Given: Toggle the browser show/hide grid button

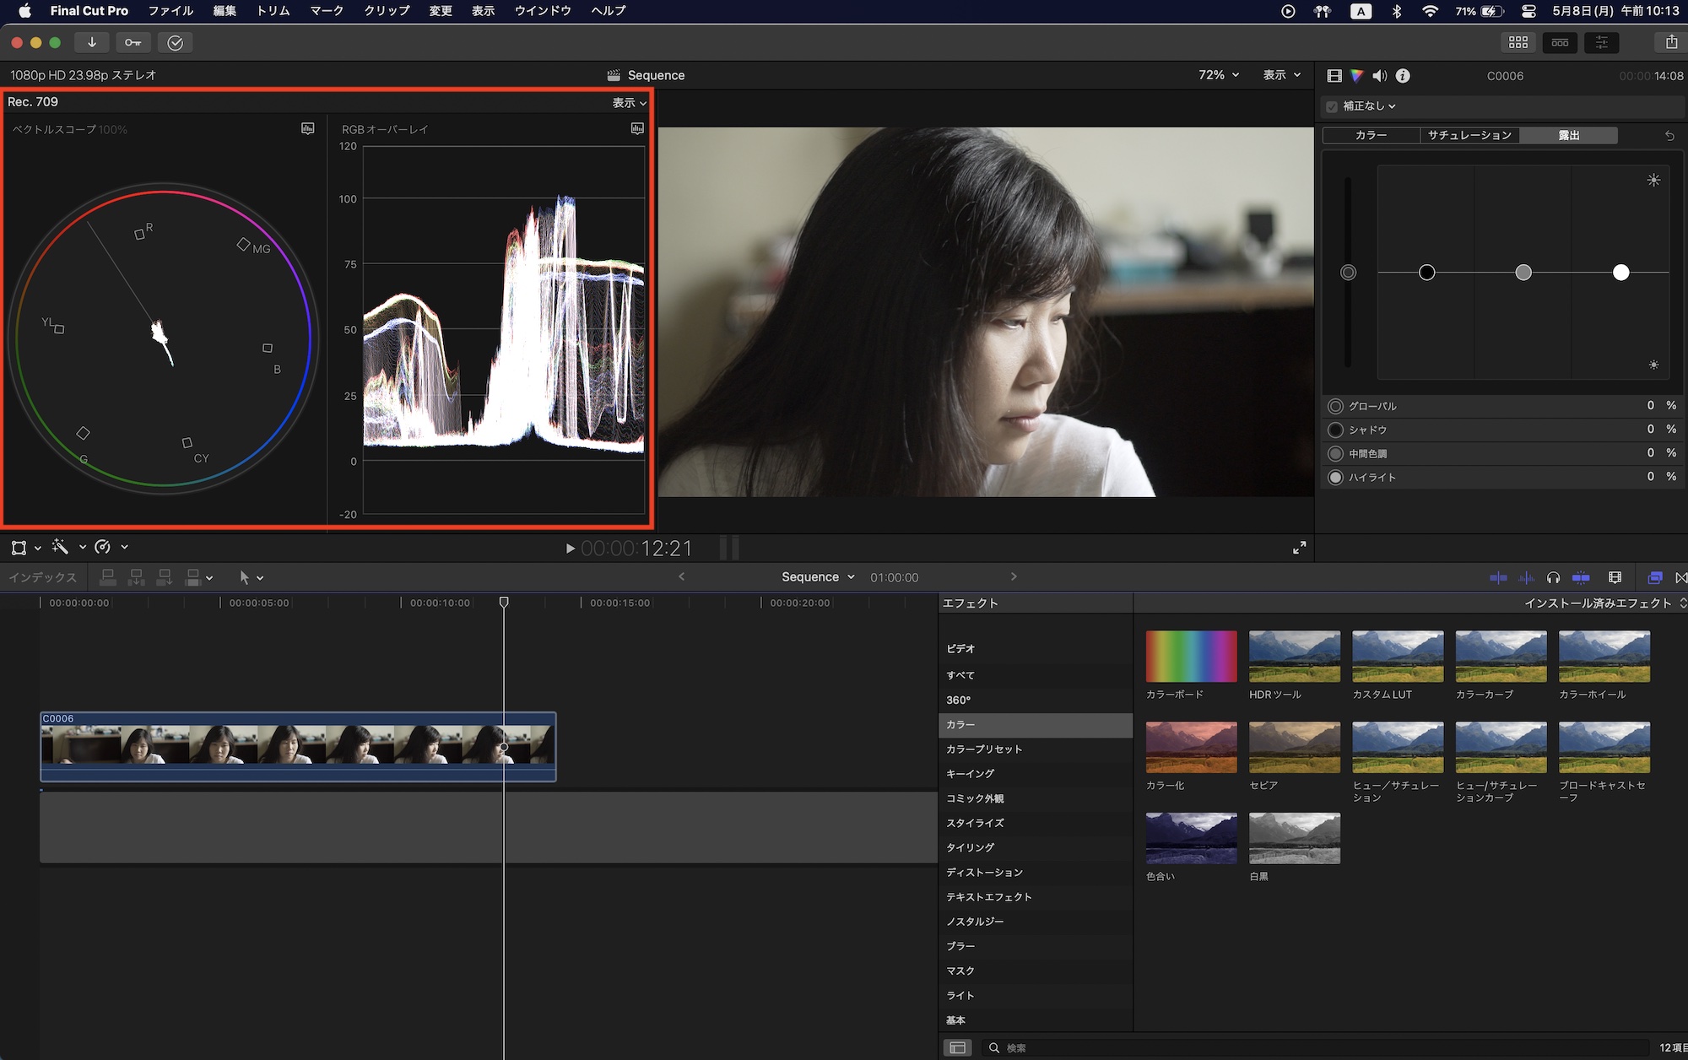Looking at the screenshot, I should [x=1518, y=42].
